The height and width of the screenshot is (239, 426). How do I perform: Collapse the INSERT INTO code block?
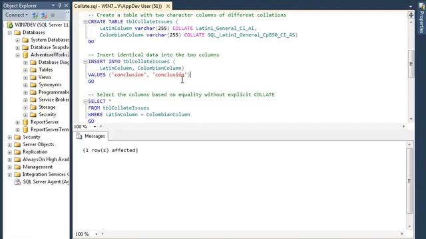(x=85, y=62)
